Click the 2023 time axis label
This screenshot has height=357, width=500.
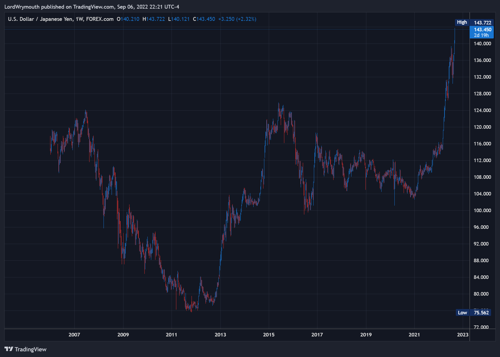click(x=463, y=335)
